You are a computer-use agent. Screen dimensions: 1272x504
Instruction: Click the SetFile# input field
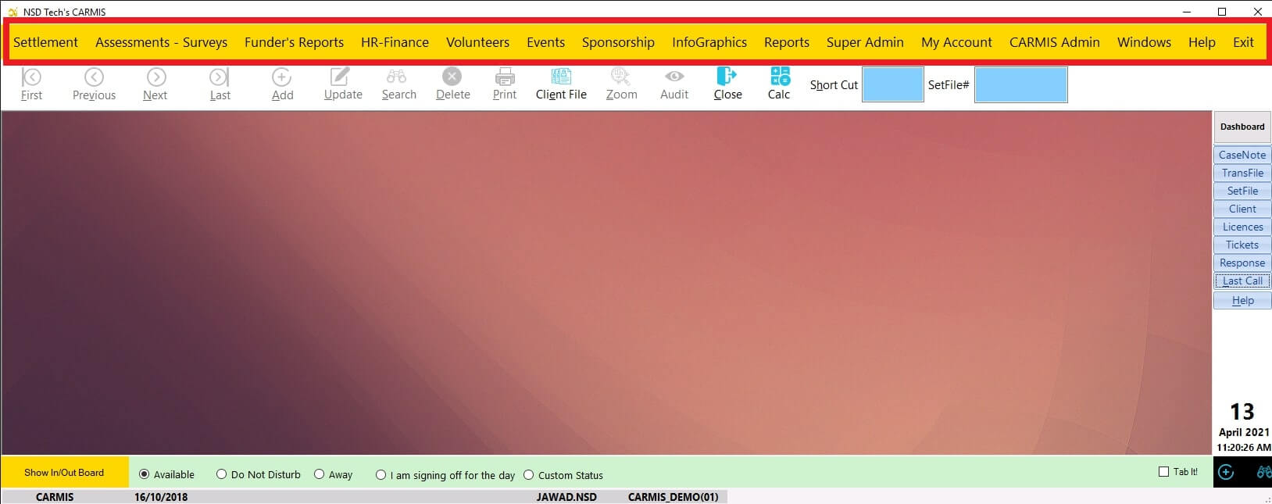[1021, 84]
